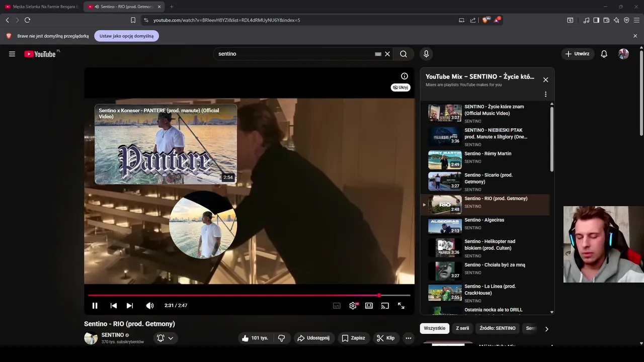Open more actions three-dot menu
Screen dimensions: 644x362
point(409,338)
